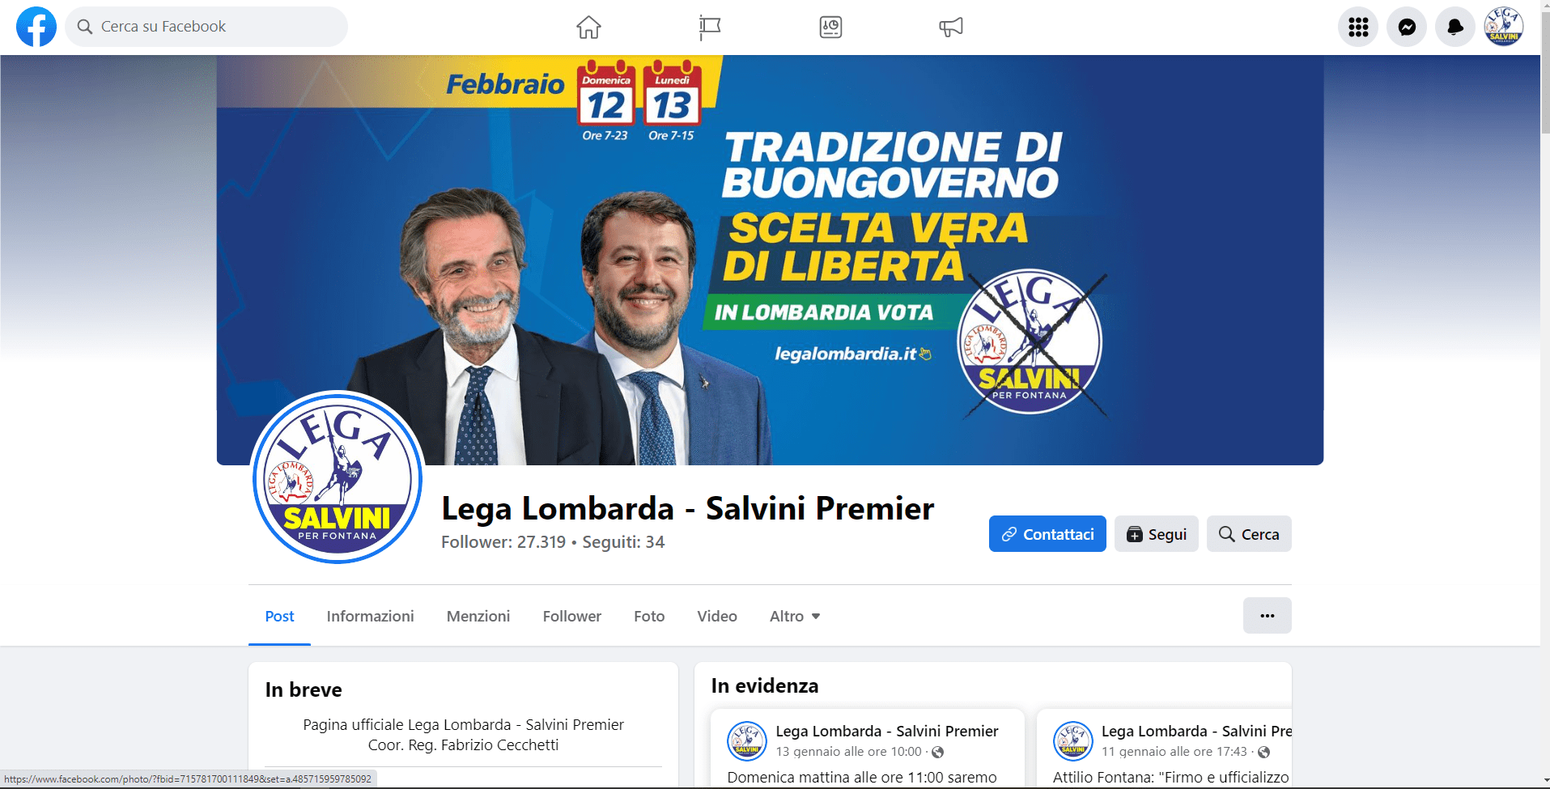The width and height of the screenshot is (1550, 789).
Task: Click the Contattaci button
Action: coord(1047,534)
